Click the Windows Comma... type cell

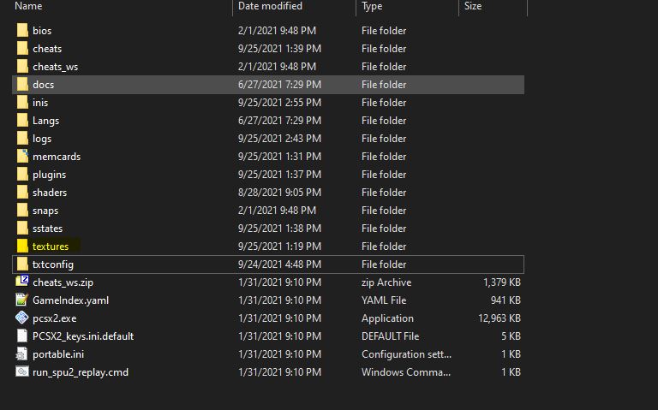[406, 372]
